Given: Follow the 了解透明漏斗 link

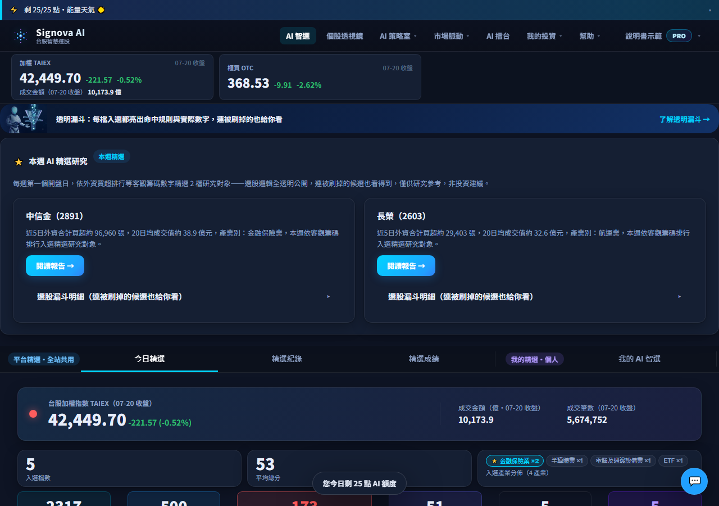Looking at the screenshot, I should pyautogui.click(x=684, y=119).
